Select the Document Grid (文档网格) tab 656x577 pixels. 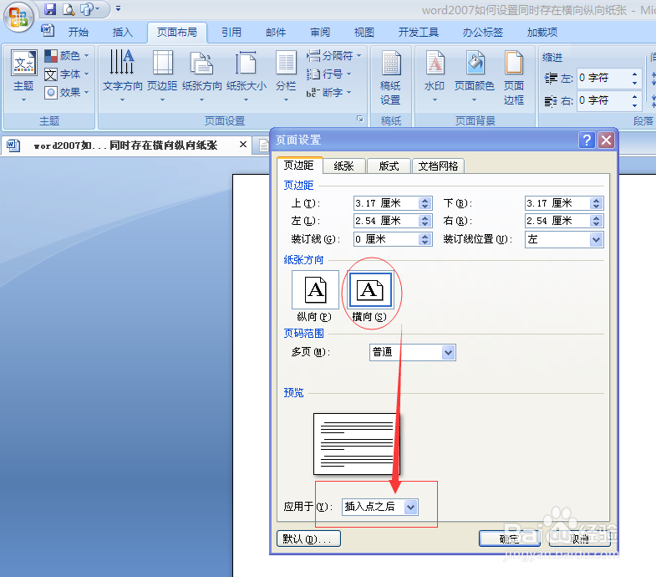click(438, 166)
